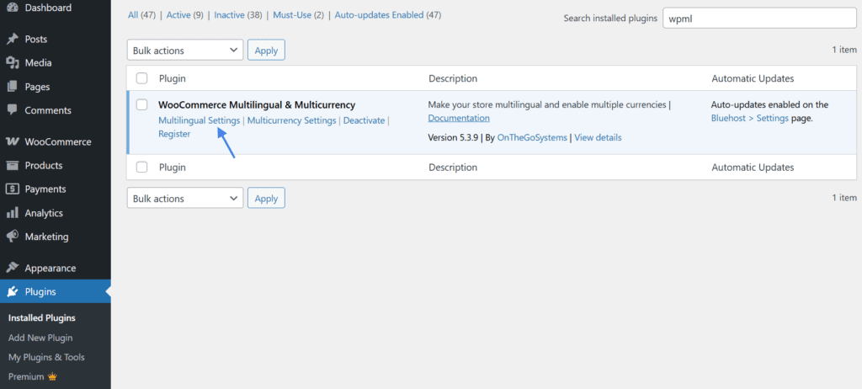This screenshot has height=389, width=862.
Task: Click the bottom '1 item' count
Action: (843, 198)
